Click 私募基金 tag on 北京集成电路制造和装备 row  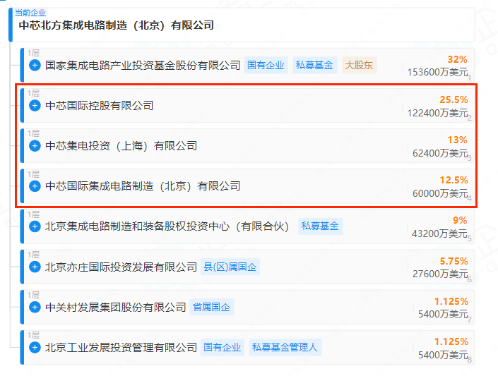click(x=321, y=226)
